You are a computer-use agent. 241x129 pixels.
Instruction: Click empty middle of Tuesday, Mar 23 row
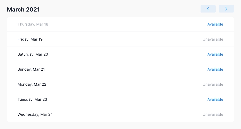pos(121,99)
